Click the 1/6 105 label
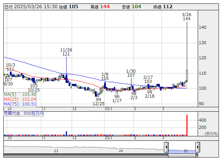 105,76
